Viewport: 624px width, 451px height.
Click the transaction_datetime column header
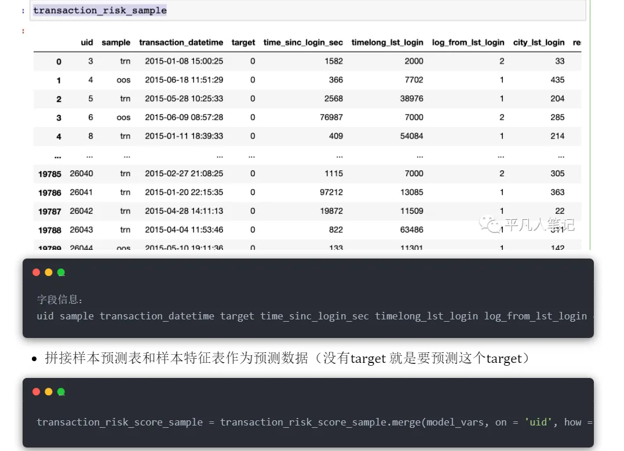tap(181, 42)
